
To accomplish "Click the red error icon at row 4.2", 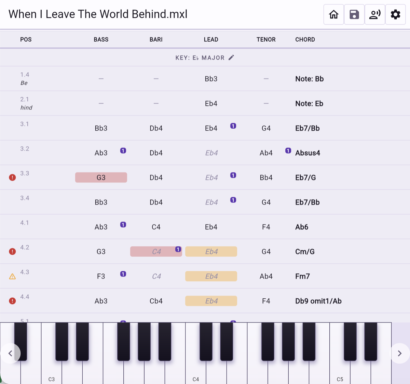I will pyautogui.click(x=12, y=252).
